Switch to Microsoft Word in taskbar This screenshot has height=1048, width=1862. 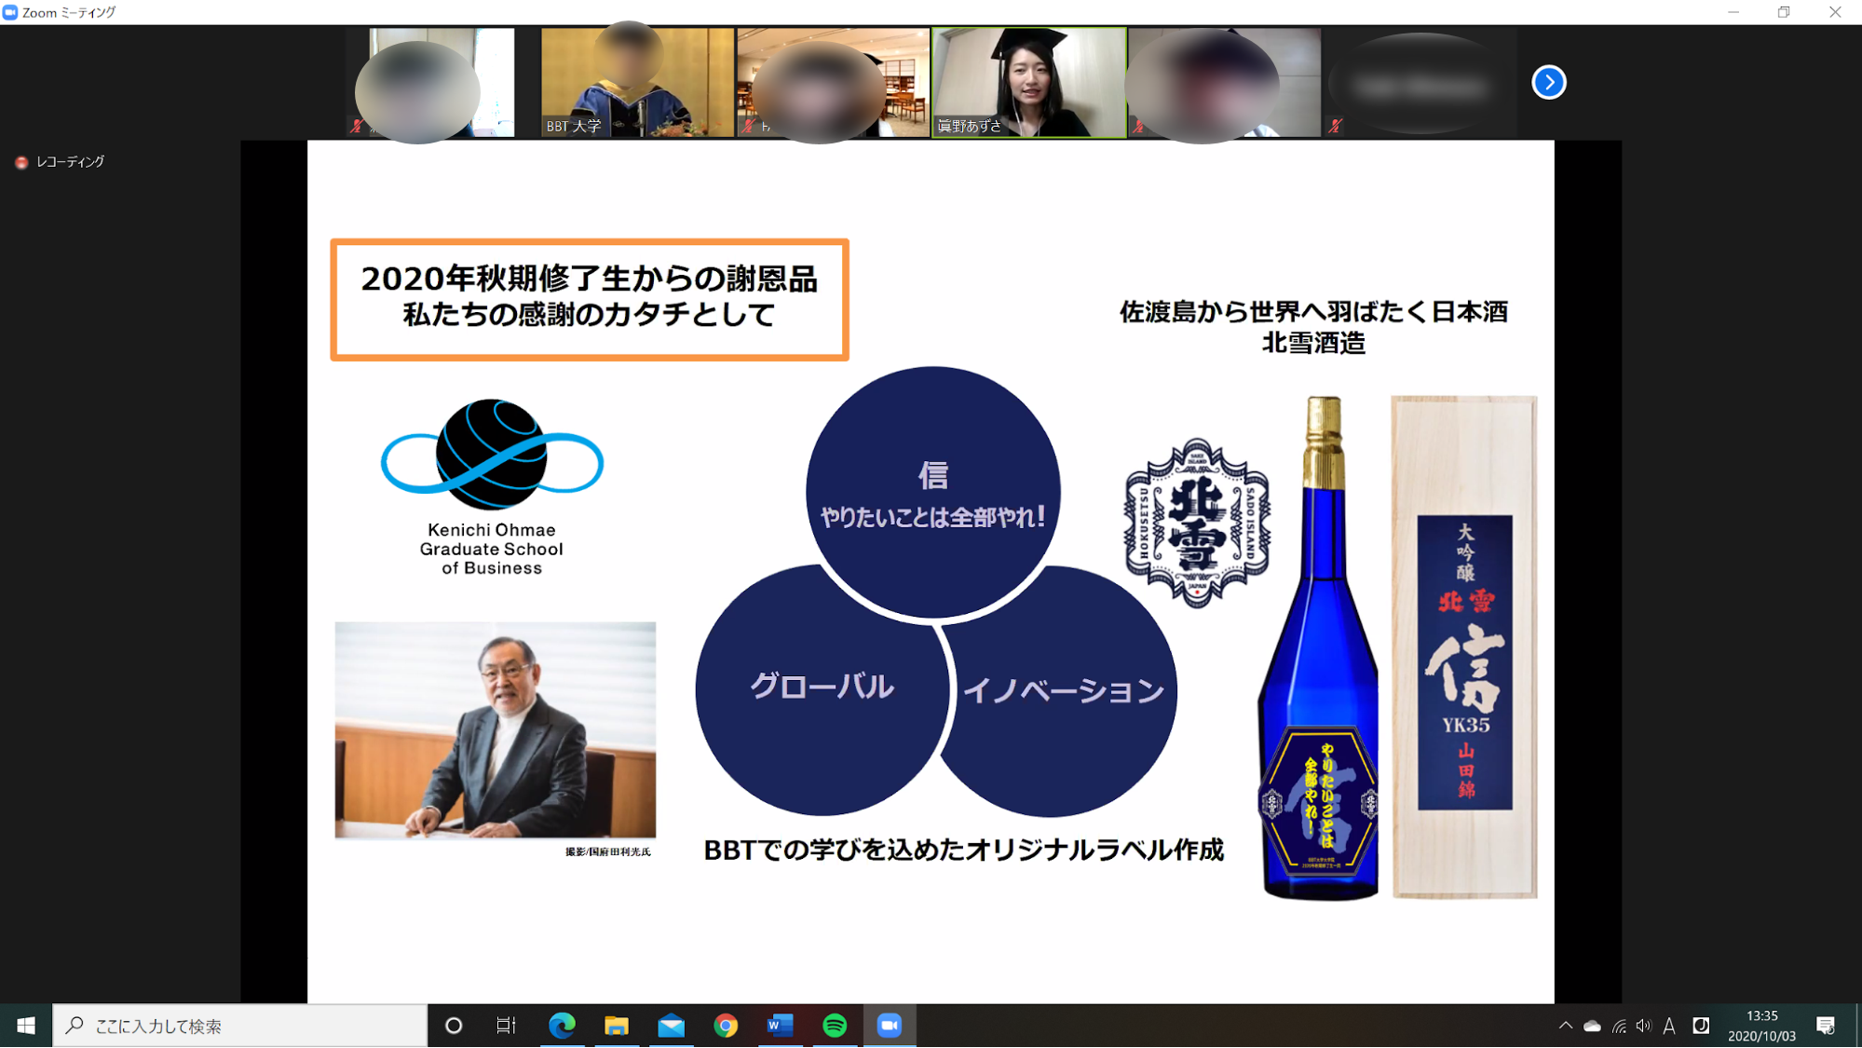tap(780, 1026)
